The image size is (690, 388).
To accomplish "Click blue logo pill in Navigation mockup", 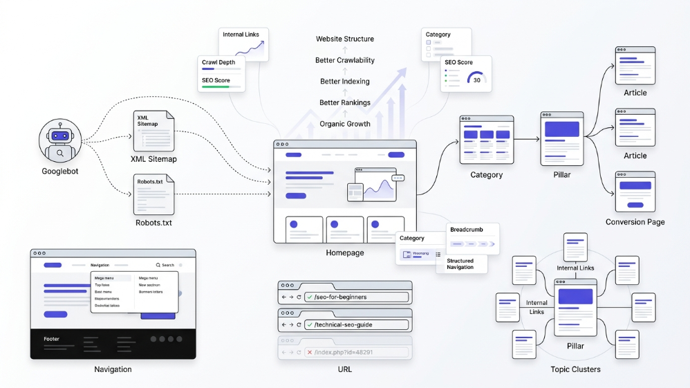I will 53,265.
